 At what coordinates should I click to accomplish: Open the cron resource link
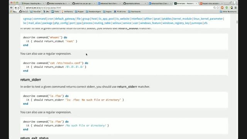pyautogui.click(x=51, y=19)
